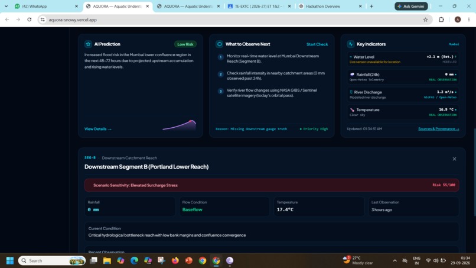This screenshot has height=268, width=476.
Task: Click the Scenario Sensitivity alert banner
Action: tap(272, 185)
